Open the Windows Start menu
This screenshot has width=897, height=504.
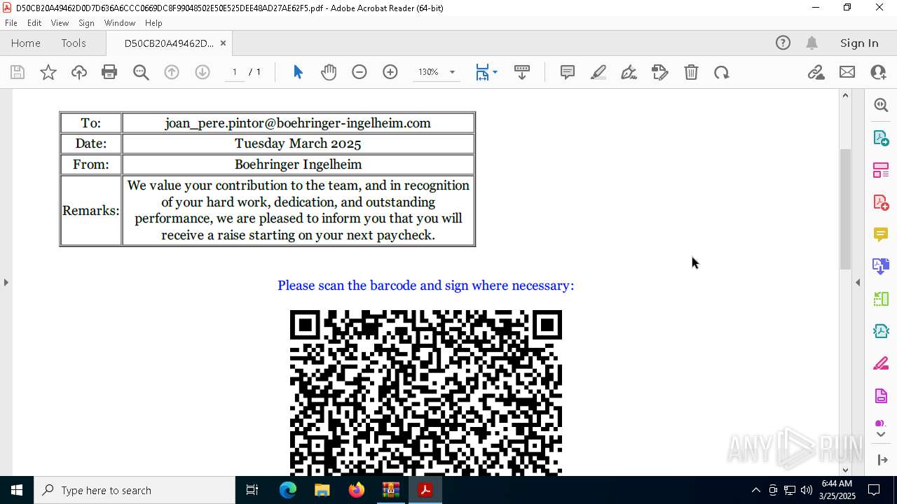click(17, 490)
